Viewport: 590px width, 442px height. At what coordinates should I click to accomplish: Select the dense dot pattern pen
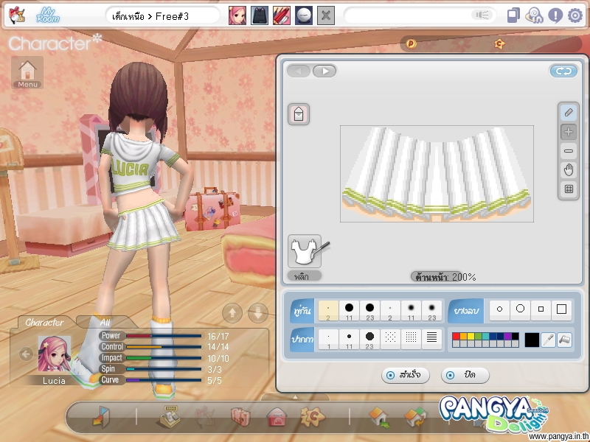point(411,340)
